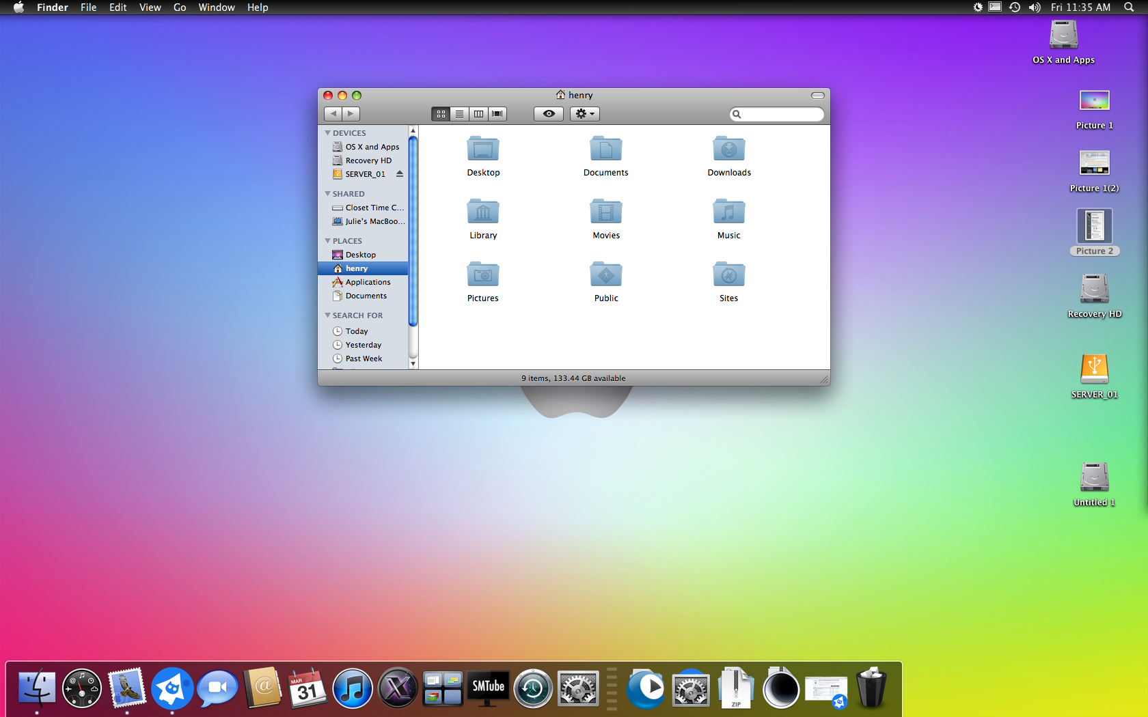The image size is (1148, 717).
Task: Switch to column view
Action: tap(478, 114)
